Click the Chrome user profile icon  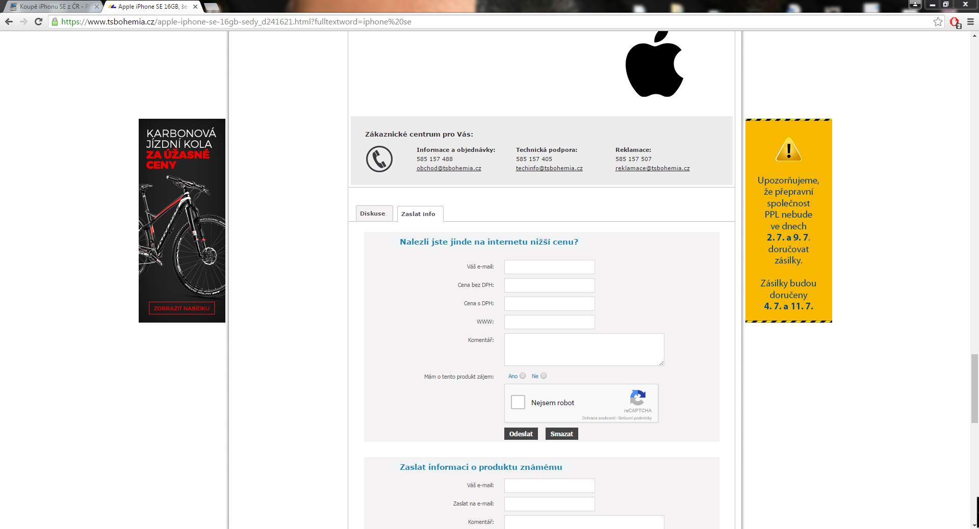click(915, 4)
